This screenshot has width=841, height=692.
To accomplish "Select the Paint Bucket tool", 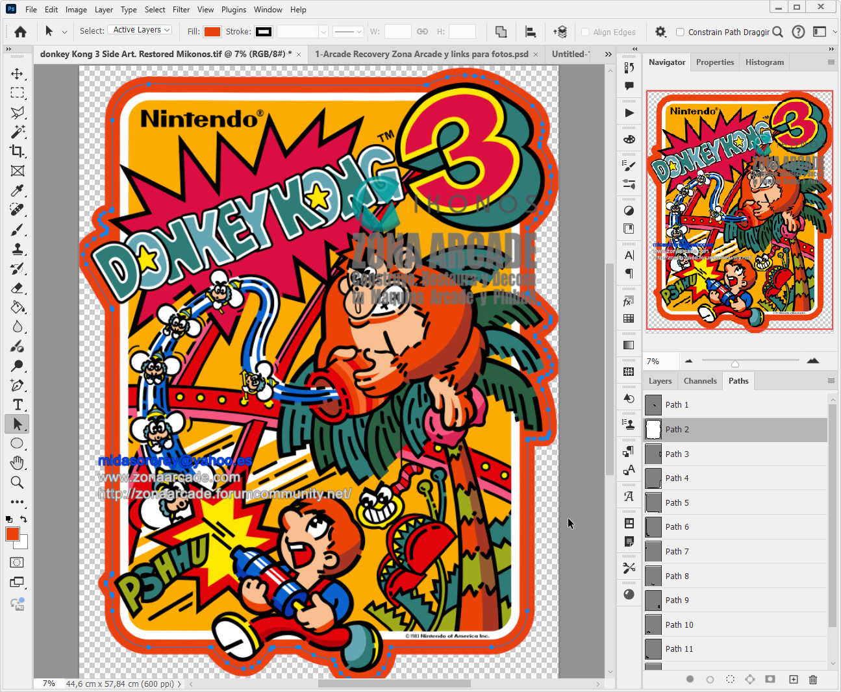I will click(18, 307).
